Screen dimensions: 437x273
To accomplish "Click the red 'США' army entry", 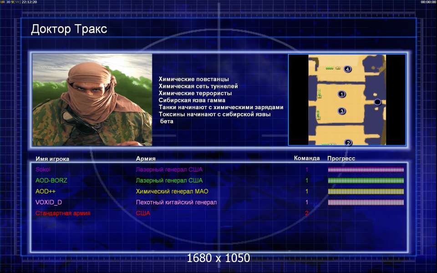I will (143, 213).
